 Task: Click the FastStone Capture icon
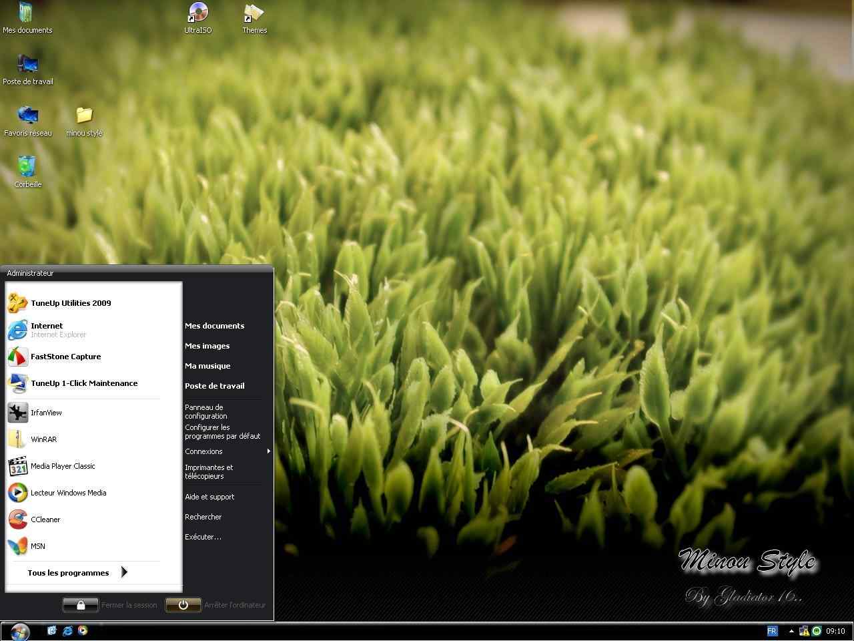click(17, 357)
